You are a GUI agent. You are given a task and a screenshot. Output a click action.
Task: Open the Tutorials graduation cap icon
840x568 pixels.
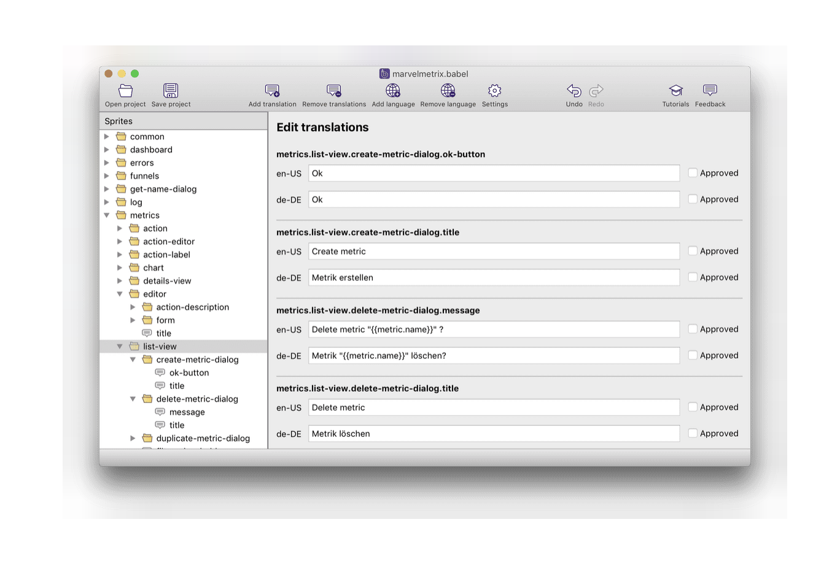(676, 91)
